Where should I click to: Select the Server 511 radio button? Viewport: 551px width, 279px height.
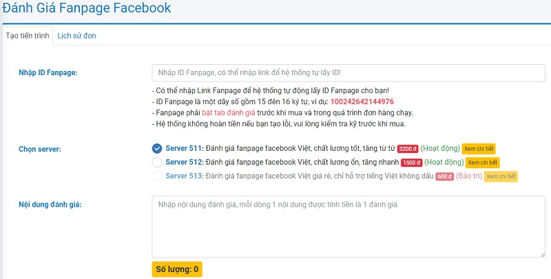157,149
